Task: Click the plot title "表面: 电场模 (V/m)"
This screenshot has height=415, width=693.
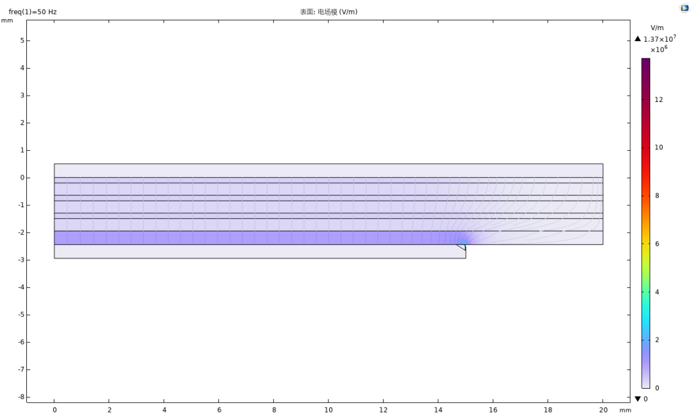Action: 329,12
